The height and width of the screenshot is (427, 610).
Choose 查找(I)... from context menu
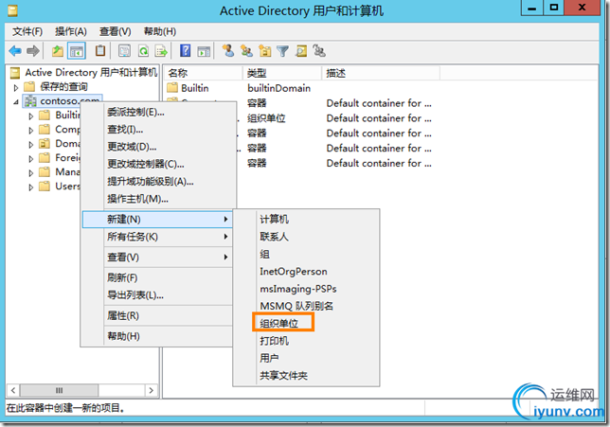coord(158,130)
